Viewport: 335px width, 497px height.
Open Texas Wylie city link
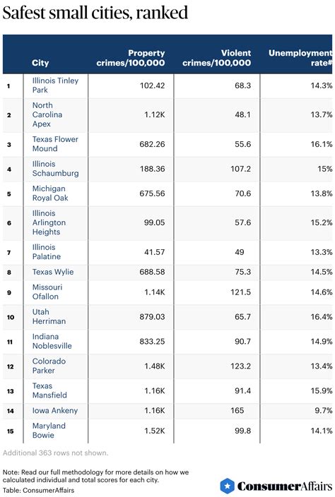coord(53,272)
